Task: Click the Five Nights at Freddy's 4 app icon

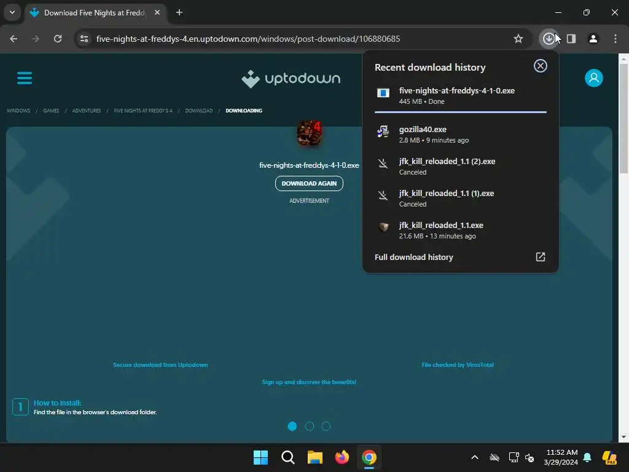Action: pos(310,133)
